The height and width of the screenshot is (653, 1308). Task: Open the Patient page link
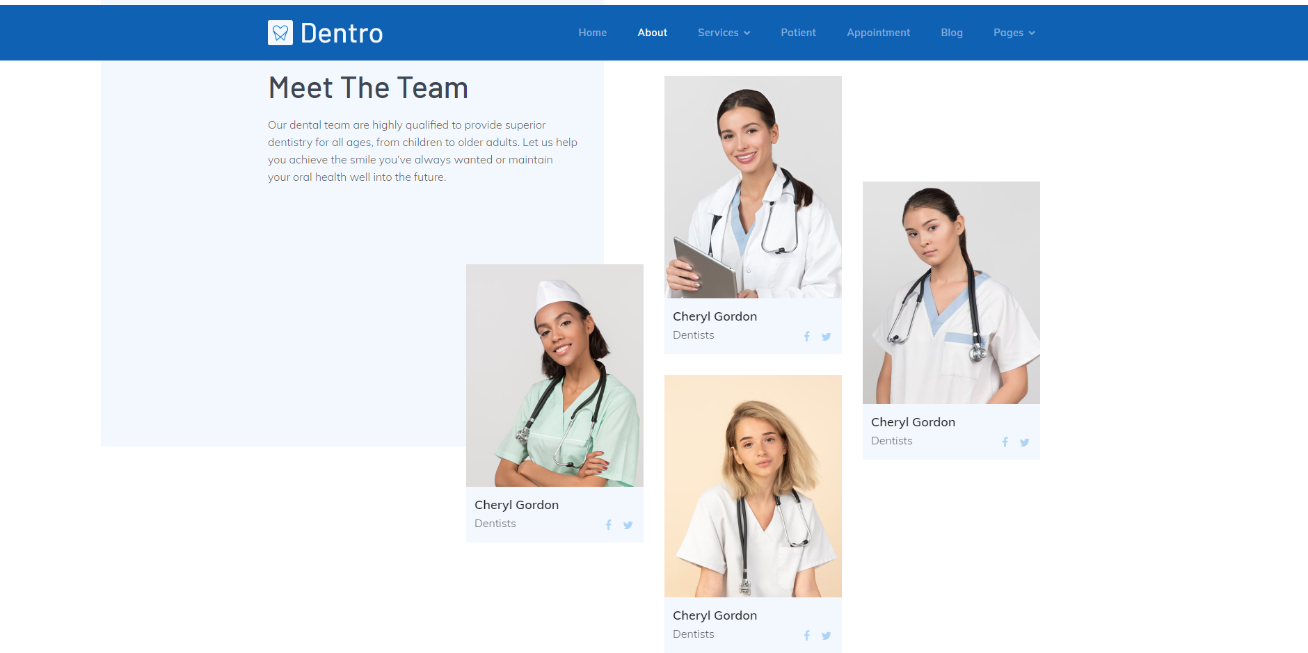click(x=798, y=33)
